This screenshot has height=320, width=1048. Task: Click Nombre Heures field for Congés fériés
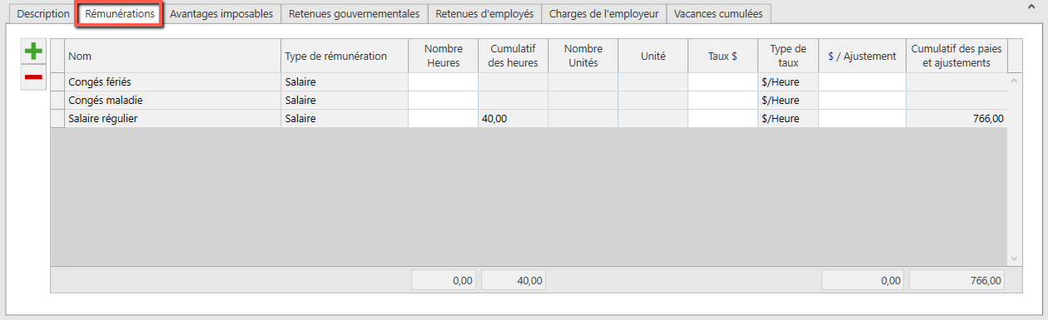443,82
